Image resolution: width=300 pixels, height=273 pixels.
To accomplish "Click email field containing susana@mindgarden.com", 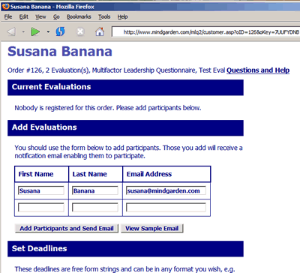I will coord(166,190).
